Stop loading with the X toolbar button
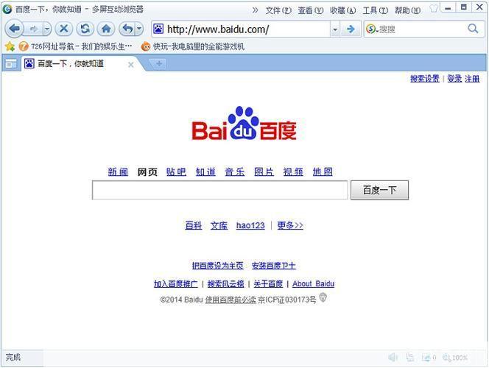Viewport: 489px width, 368px height. [x=64, y=29]
